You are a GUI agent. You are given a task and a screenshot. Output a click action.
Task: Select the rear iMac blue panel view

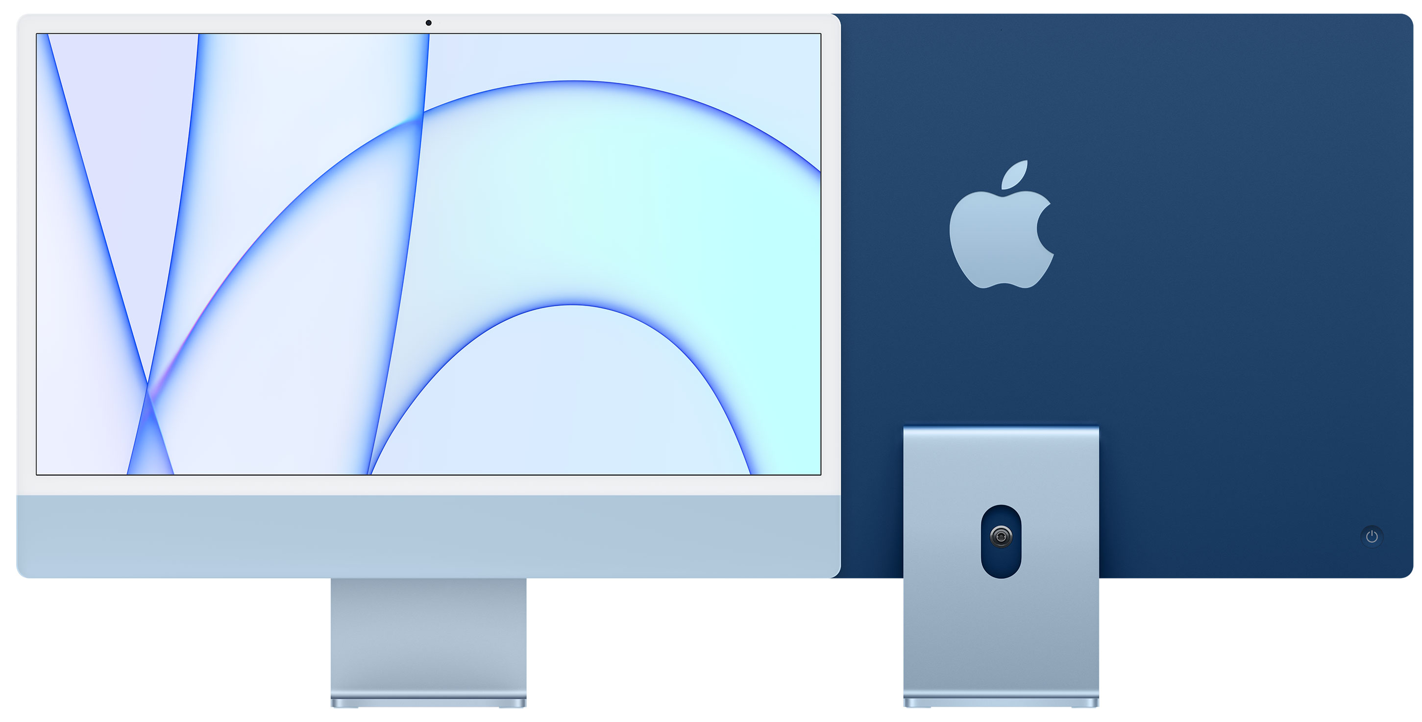[x=1105, y=322]
